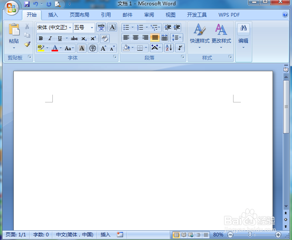Click the Office button
292x240 pixels.
pyautogui.click(x=11, y=8)
